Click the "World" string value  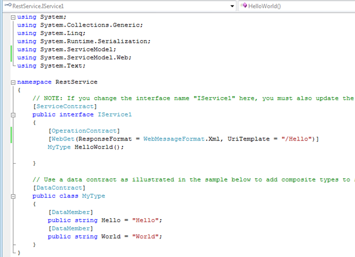coord(145,236)
